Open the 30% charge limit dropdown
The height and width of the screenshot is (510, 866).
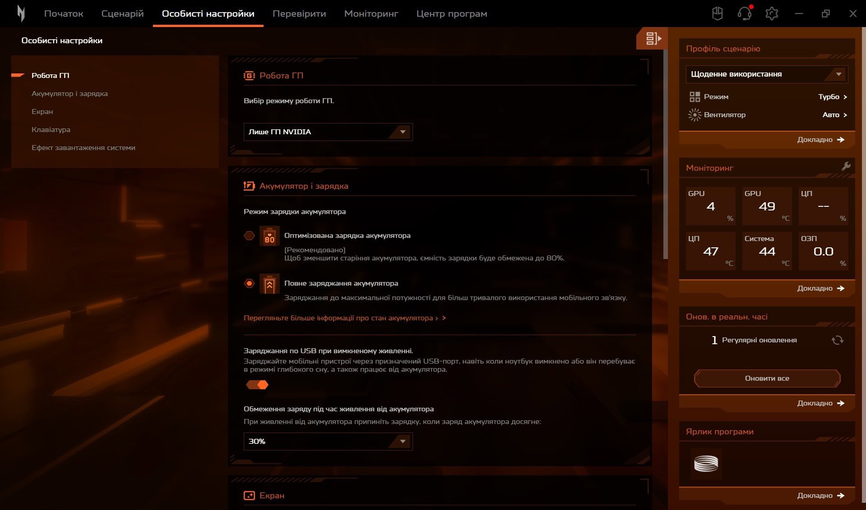328,442
